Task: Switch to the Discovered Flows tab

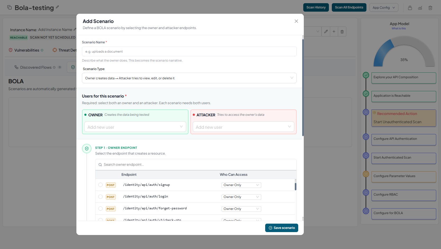Action: 36,67
